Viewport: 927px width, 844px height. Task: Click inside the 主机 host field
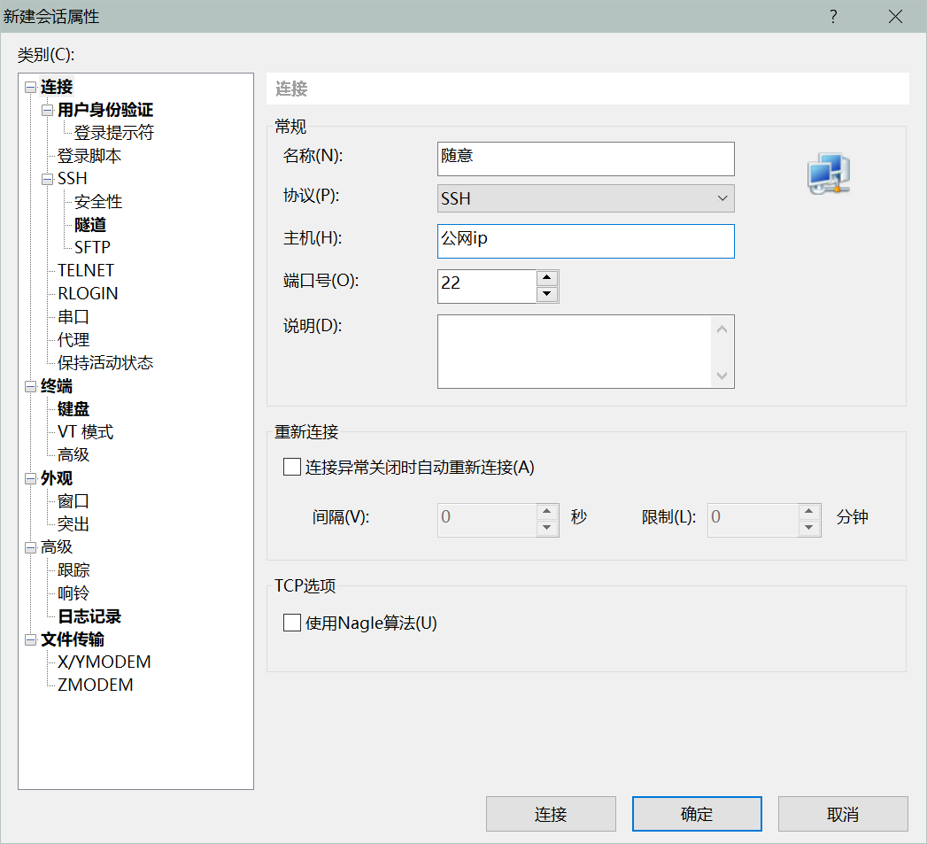pyautogui.click(x=585, y=241)
